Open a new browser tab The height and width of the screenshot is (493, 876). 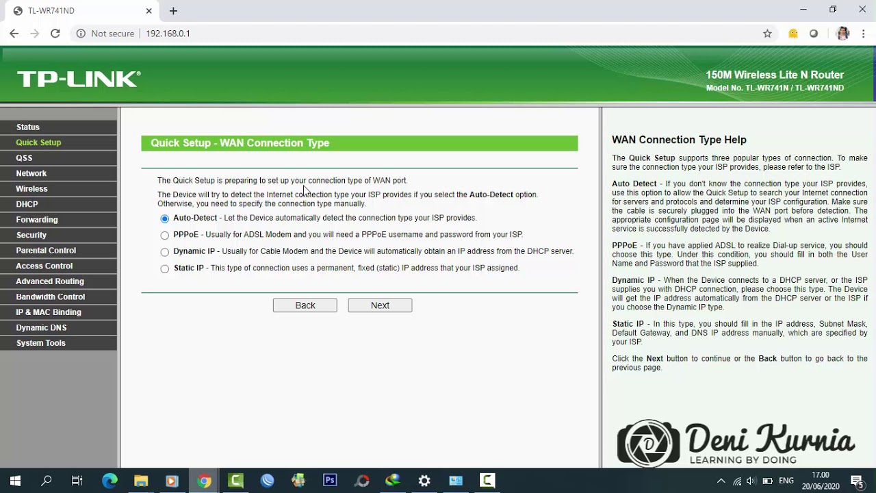point(173,11)
